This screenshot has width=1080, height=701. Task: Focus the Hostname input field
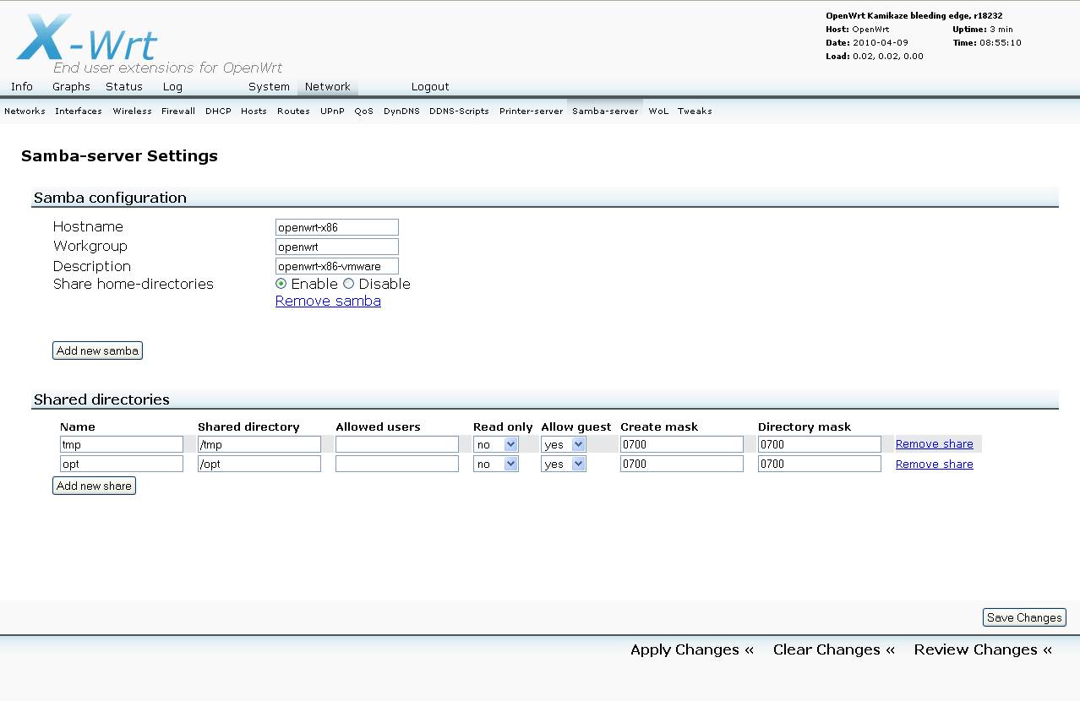tap(337, 227)
